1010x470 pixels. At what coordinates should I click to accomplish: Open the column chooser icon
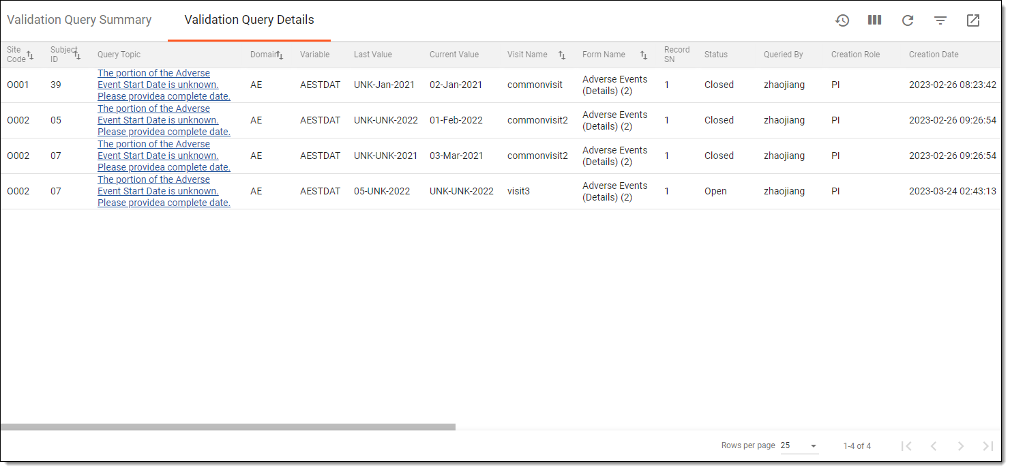pyautogui.click(x=875, y=20)
